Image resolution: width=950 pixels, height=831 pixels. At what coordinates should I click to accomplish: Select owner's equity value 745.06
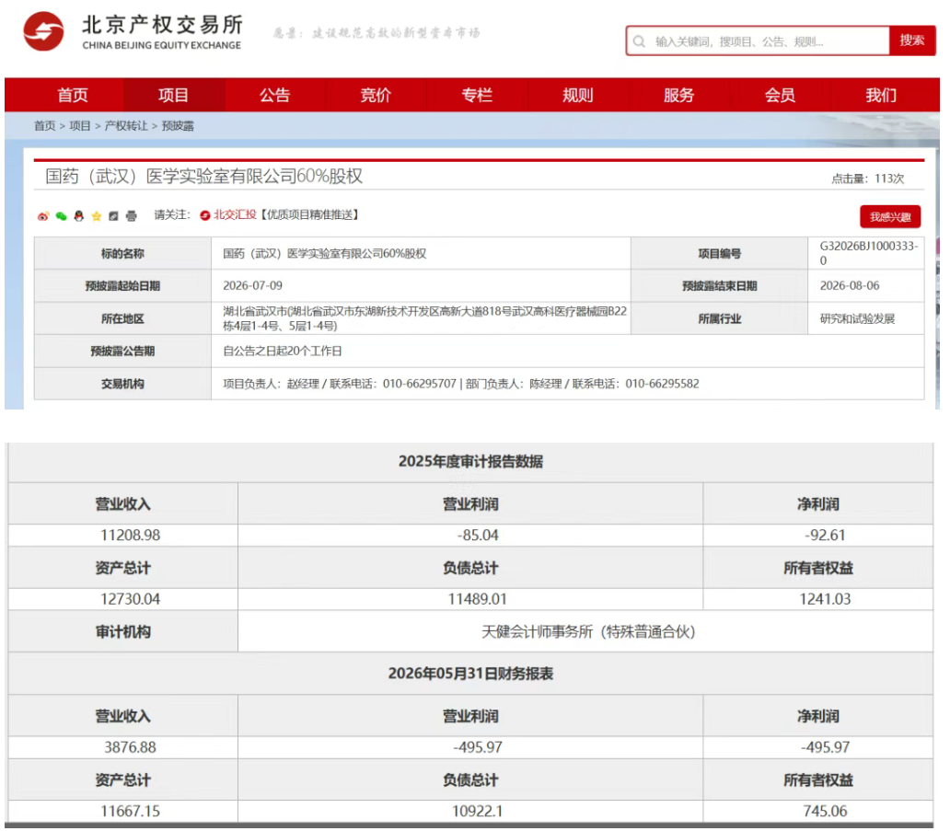(825, 811)
